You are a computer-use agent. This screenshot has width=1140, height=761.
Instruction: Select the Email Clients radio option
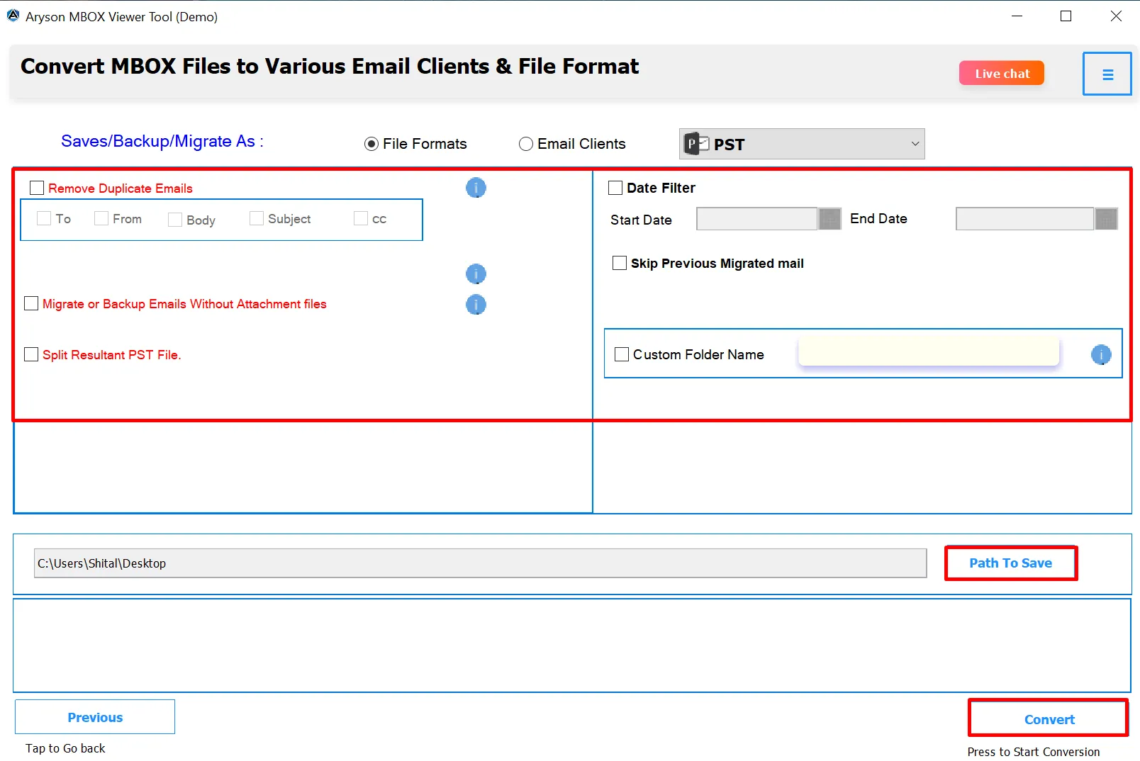pyautogui.click(x=526, y=144)
